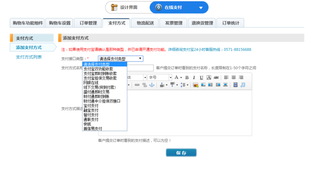Open the font color dropdown arrow
Image resolution: width=311 pixels, height=177 pixels.
pyautogui.click(x=181, y=78)
